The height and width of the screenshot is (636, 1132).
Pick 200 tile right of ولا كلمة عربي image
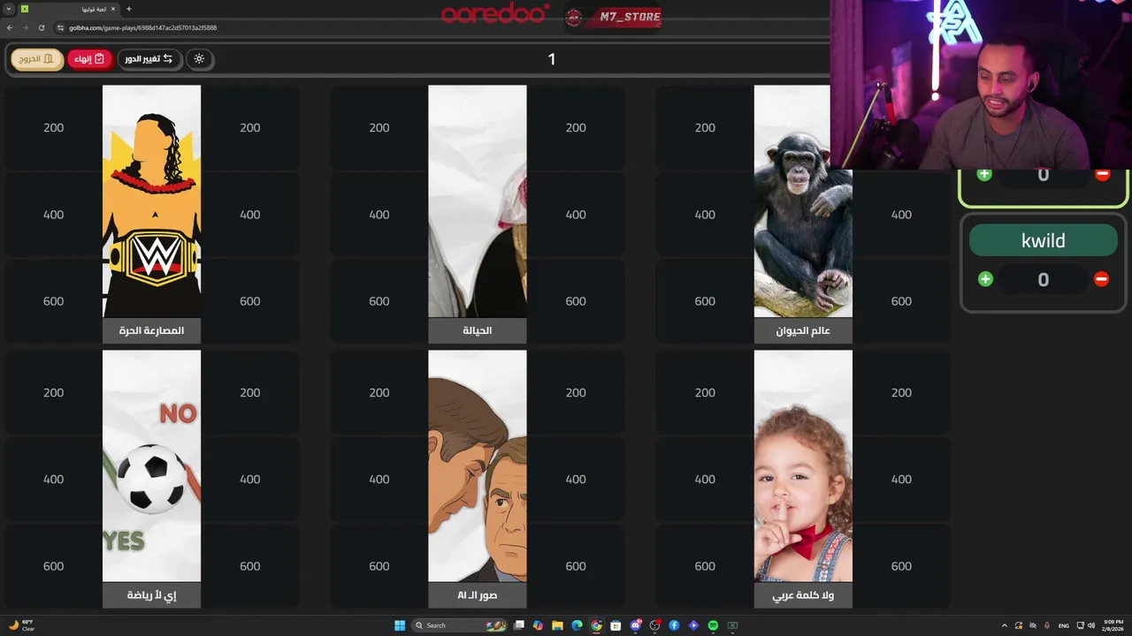(901, 392)
